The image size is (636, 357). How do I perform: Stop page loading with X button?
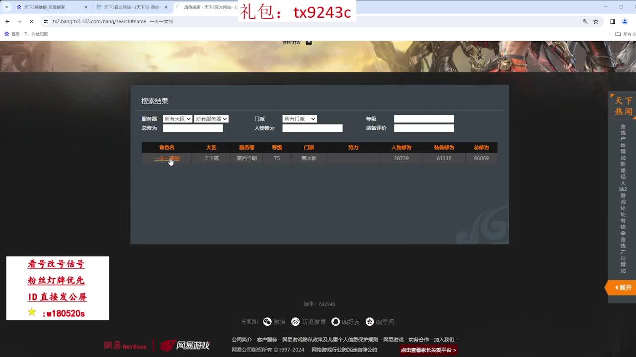pyautogui.click(x=31, y=21)
